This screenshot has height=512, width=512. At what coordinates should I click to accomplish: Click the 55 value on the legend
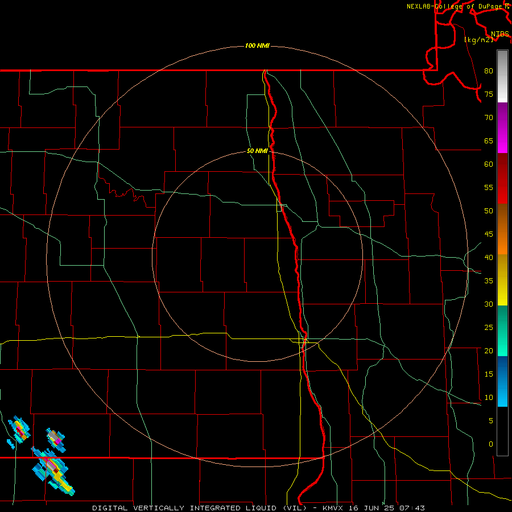(489, 187)
